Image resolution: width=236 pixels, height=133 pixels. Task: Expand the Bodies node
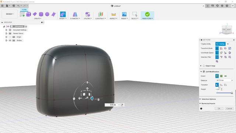[x=6, y=40]
